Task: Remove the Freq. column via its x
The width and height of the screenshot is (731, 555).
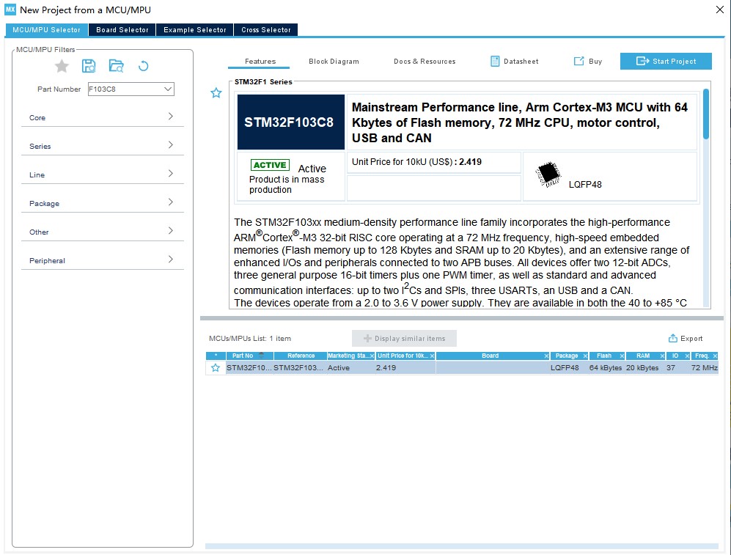Action: [715, 356]
